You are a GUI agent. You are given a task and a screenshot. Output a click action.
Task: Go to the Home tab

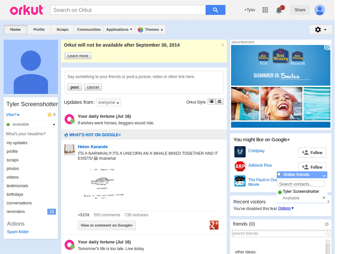pos(15,29)
